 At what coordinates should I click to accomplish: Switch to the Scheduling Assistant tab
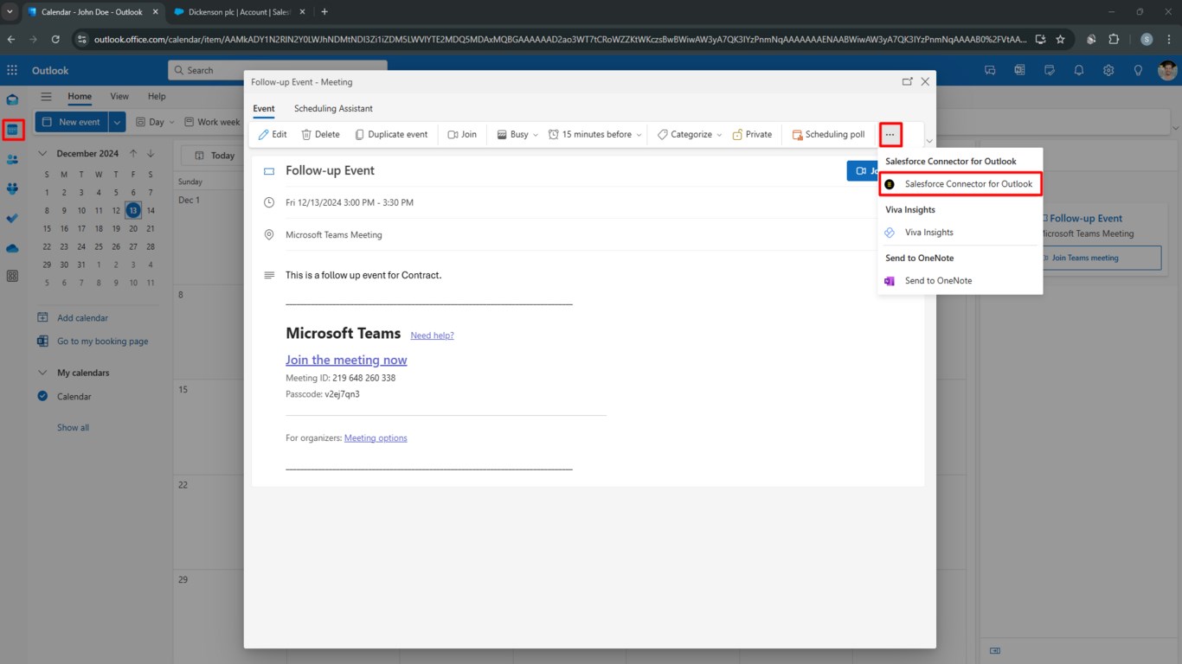click(333, 109)
